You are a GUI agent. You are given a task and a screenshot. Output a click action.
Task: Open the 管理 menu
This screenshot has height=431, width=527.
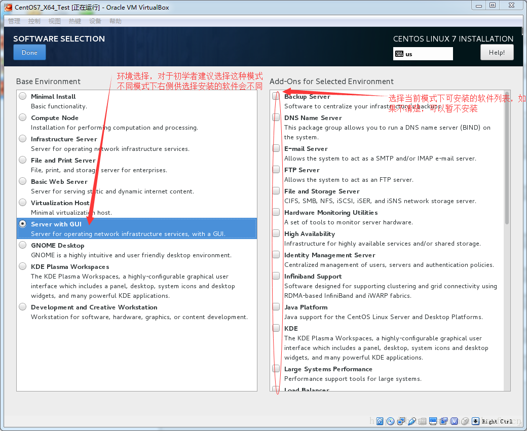coord(14,21)
